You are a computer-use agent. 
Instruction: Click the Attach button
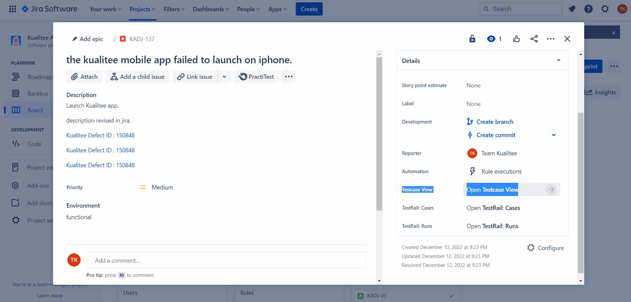84,76
